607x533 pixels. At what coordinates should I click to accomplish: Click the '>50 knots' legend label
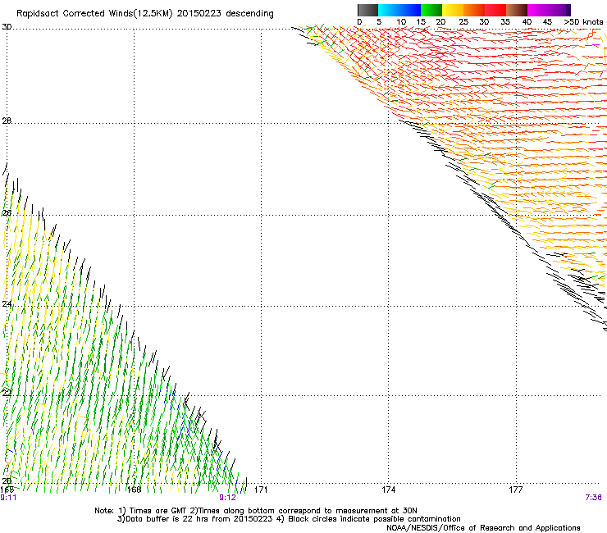(x=583, y=21)
